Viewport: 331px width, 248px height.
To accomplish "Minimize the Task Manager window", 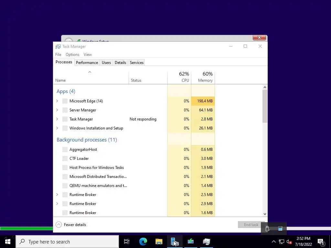I will tap(231, 46).
